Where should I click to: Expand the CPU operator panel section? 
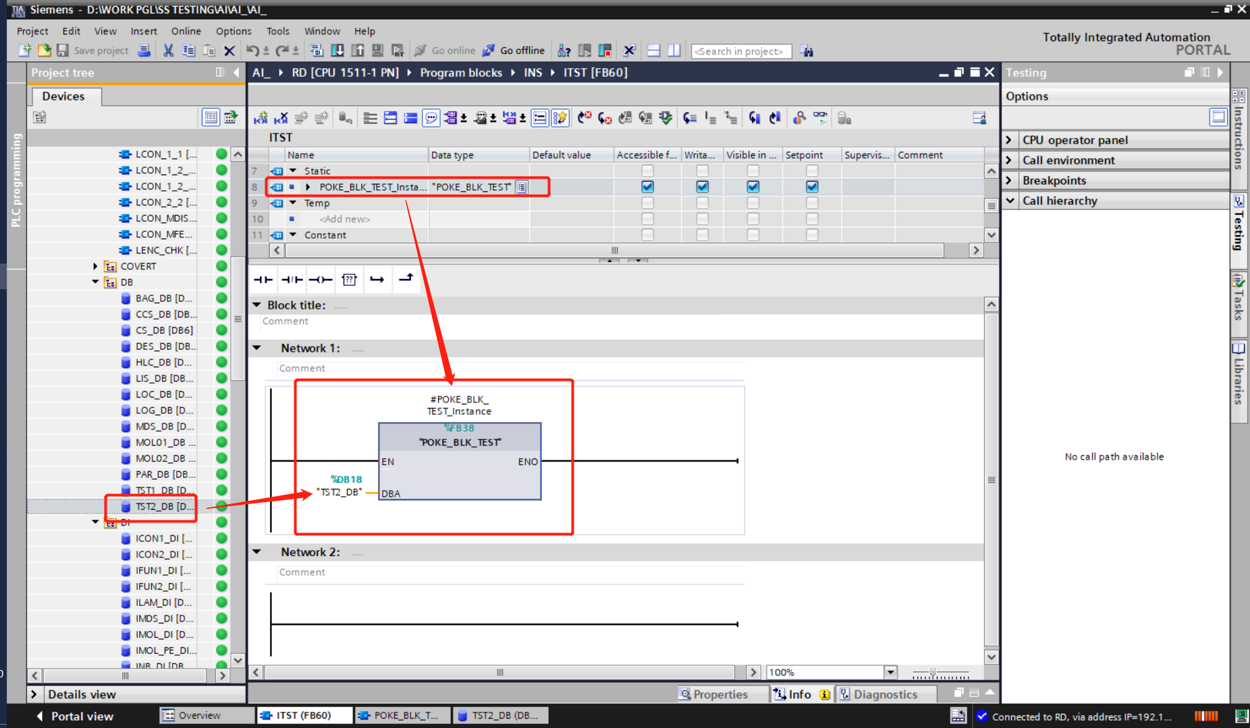[x=1010, y=140]
